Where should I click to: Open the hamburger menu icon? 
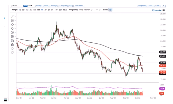pos(164,10)
